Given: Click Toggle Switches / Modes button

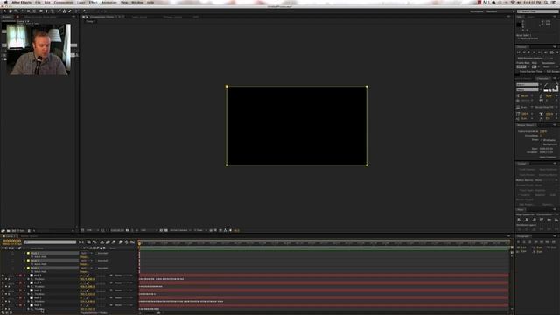Looking at the screenshot, I should coord(94,313).
